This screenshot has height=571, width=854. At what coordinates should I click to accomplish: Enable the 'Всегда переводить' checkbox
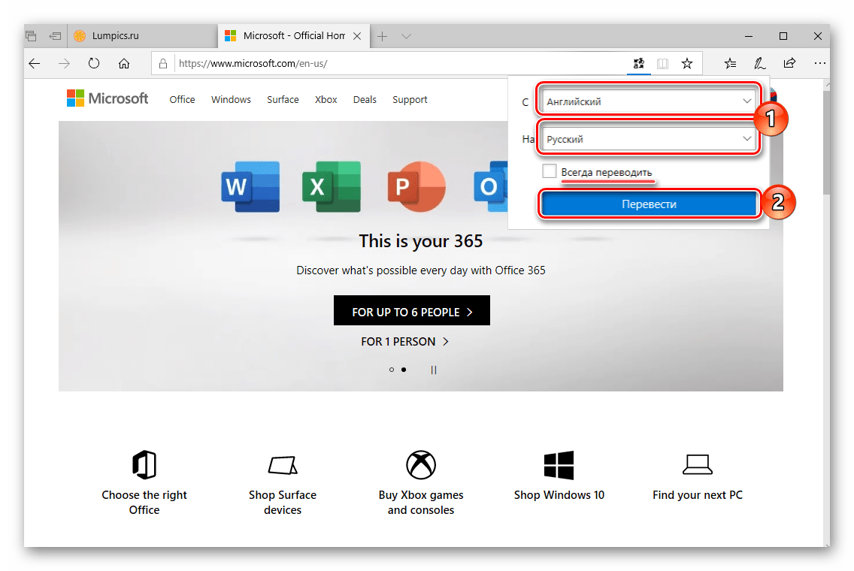550,172
